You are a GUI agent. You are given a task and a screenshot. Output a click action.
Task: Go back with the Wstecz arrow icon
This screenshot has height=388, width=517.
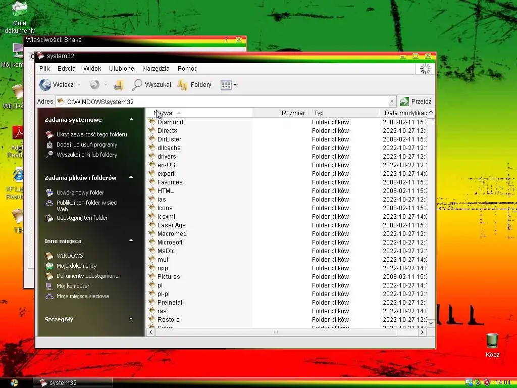(45, 85)
